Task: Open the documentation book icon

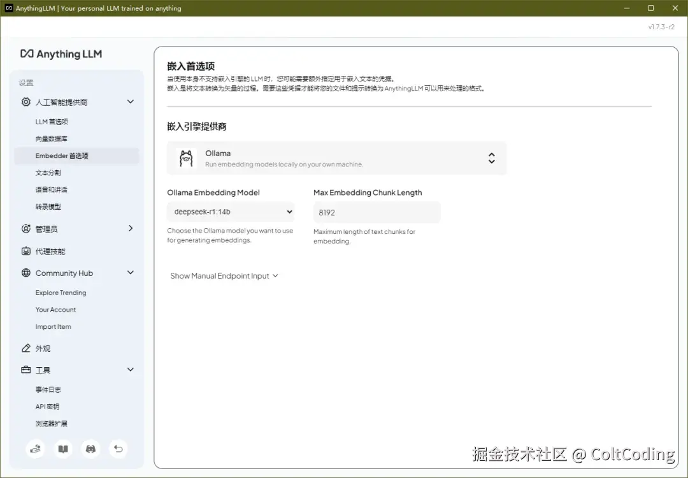Action: [63, 449]
